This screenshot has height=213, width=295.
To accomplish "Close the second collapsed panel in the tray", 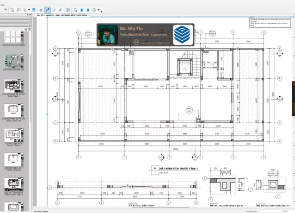I will (30, 22).
